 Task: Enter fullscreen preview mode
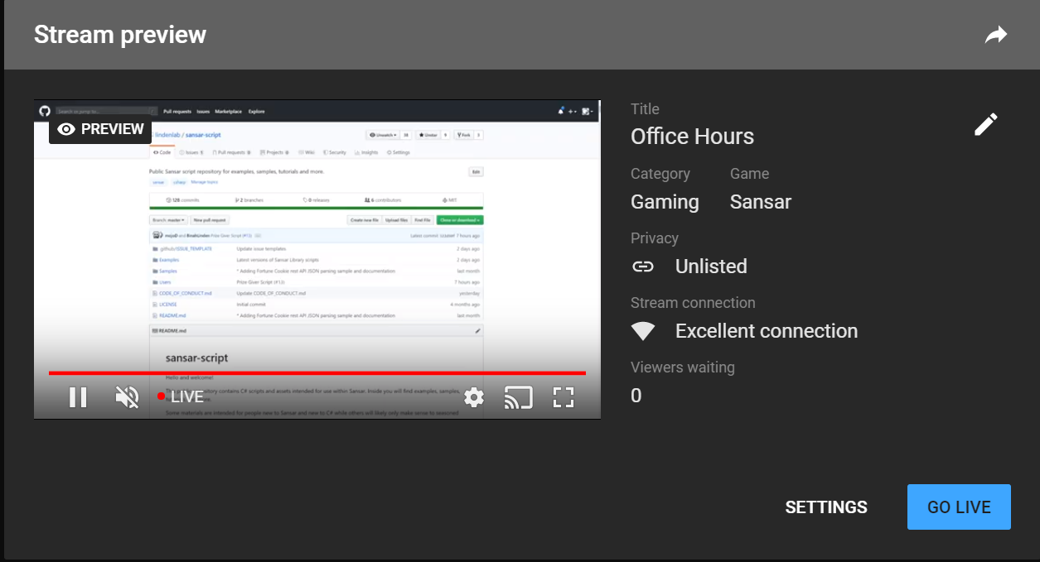(x=564, y=397)
